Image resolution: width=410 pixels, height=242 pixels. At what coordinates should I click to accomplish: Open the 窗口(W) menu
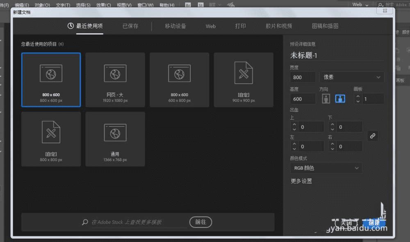(146, 5)
